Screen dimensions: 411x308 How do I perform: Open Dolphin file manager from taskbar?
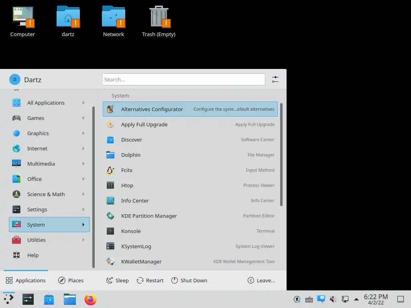tap(70, 299)
